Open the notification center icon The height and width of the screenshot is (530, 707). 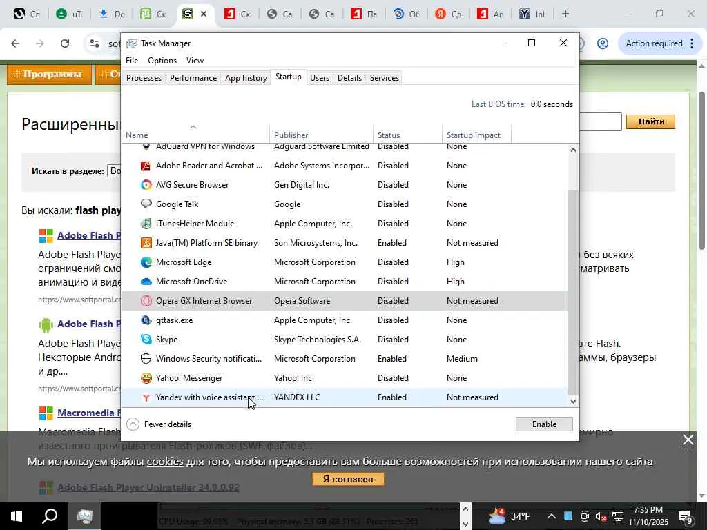pos(686,516)
